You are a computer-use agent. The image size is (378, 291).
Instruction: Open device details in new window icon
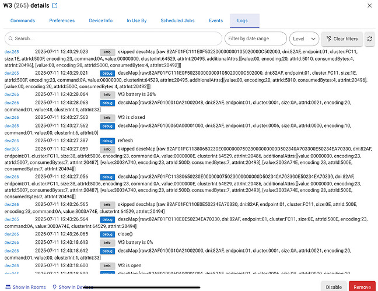point(55,5)
